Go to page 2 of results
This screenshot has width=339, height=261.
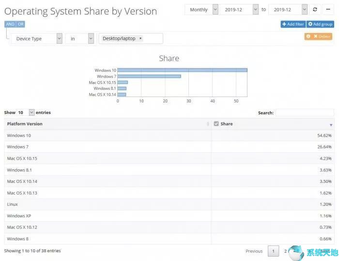click(285, 251)
